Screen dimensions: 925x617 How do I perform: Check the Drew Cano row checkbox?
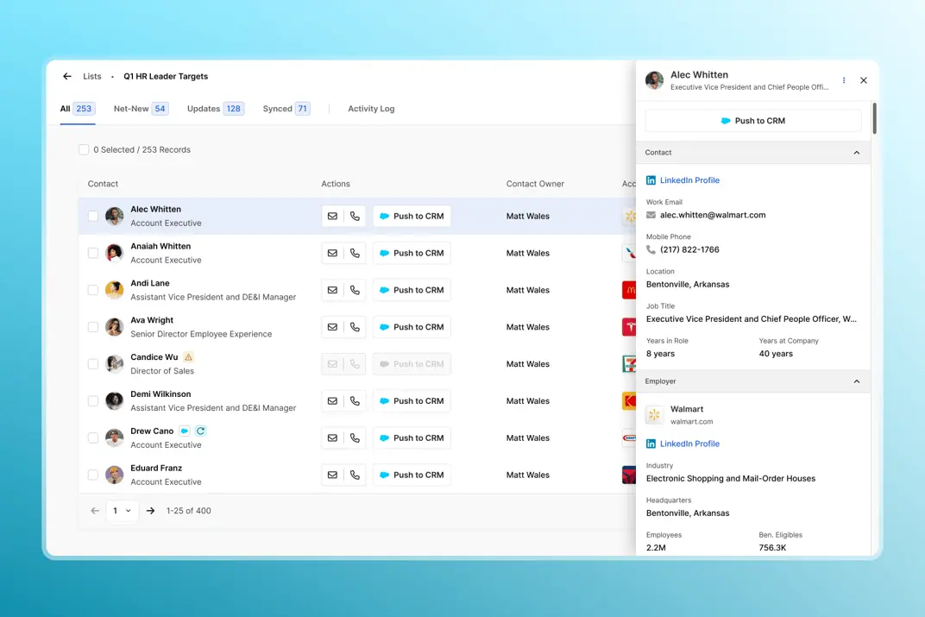tap(93, 438)
